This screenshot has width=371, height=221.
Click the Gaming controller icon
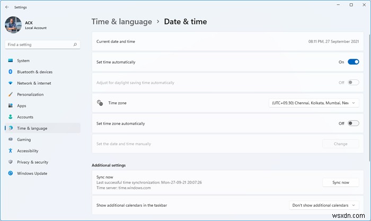click(10, 139)
